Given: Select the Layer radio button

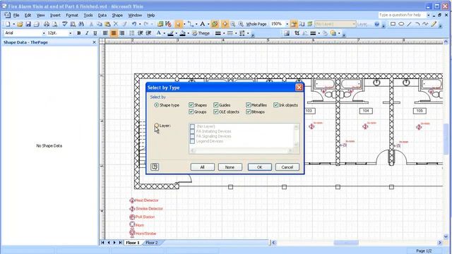Looking at the screenshot, I should point(157,126).
